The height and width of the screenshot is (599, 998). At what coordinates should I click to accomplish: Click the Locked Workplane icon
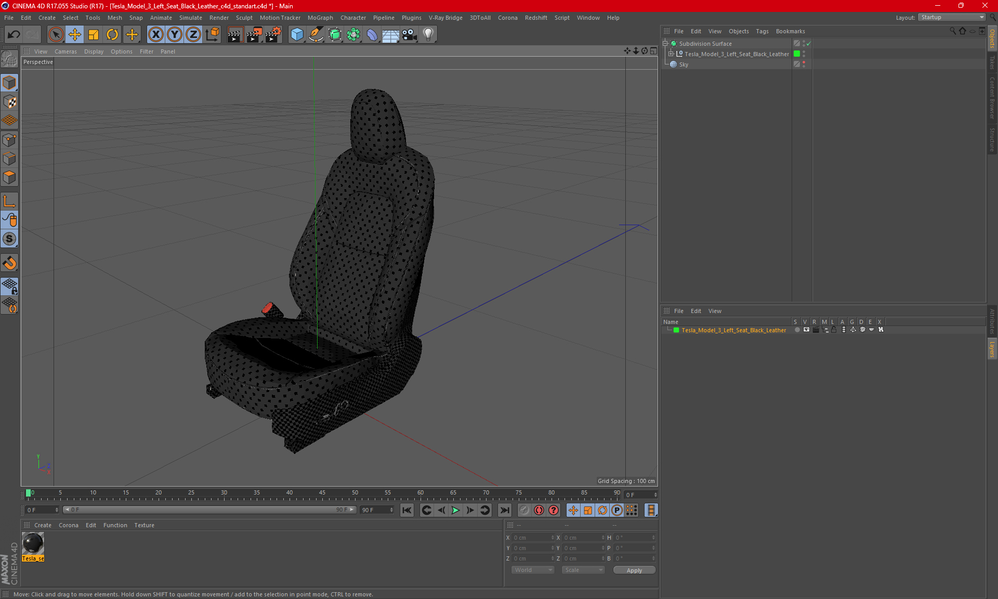[10, 287]
